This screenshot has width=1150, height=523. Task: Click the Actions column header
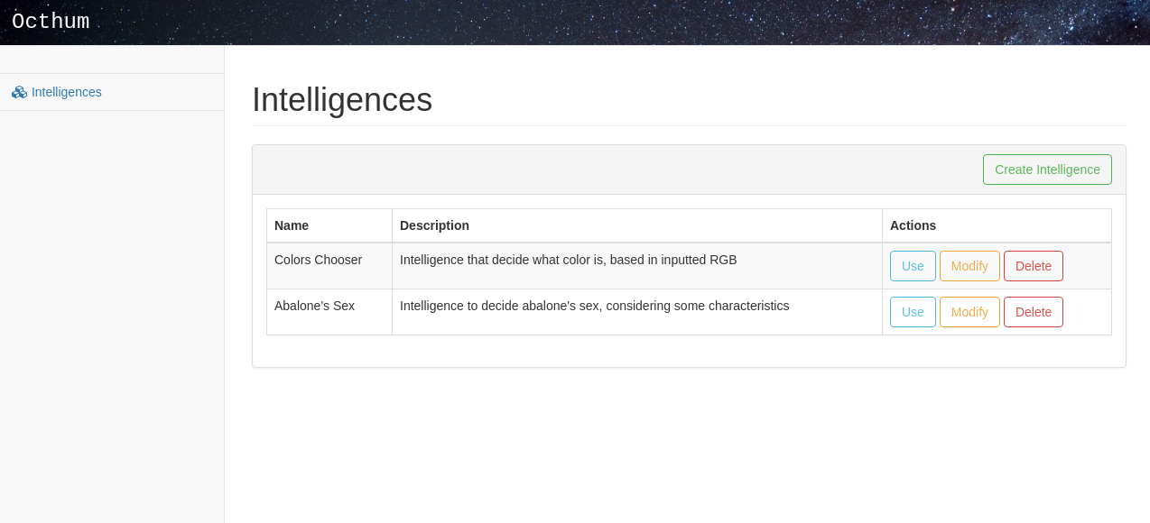tap(913, 225)
